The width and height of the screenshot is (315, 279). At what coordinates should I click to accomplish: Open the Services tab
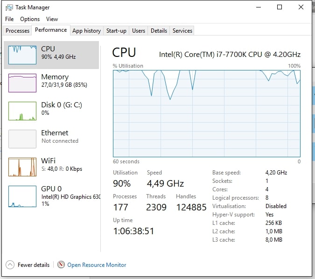(x=182, y=31)
